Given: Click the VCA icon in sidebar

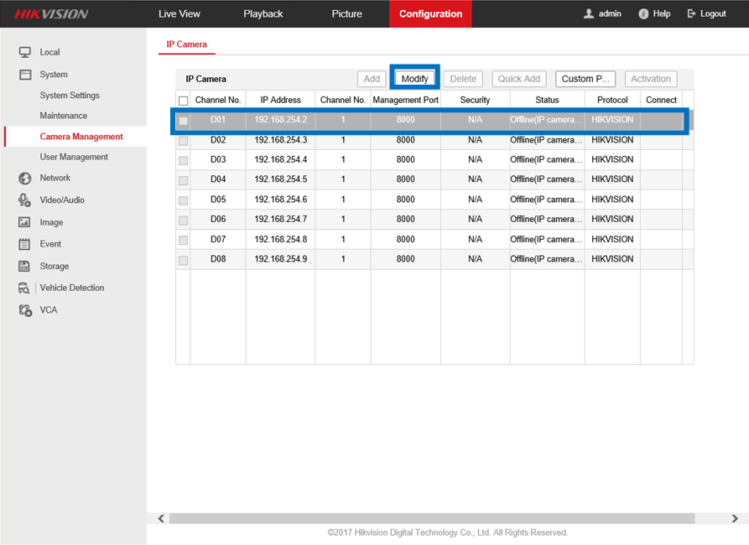Looking at the screenshot, I should [x=25, y=310].
